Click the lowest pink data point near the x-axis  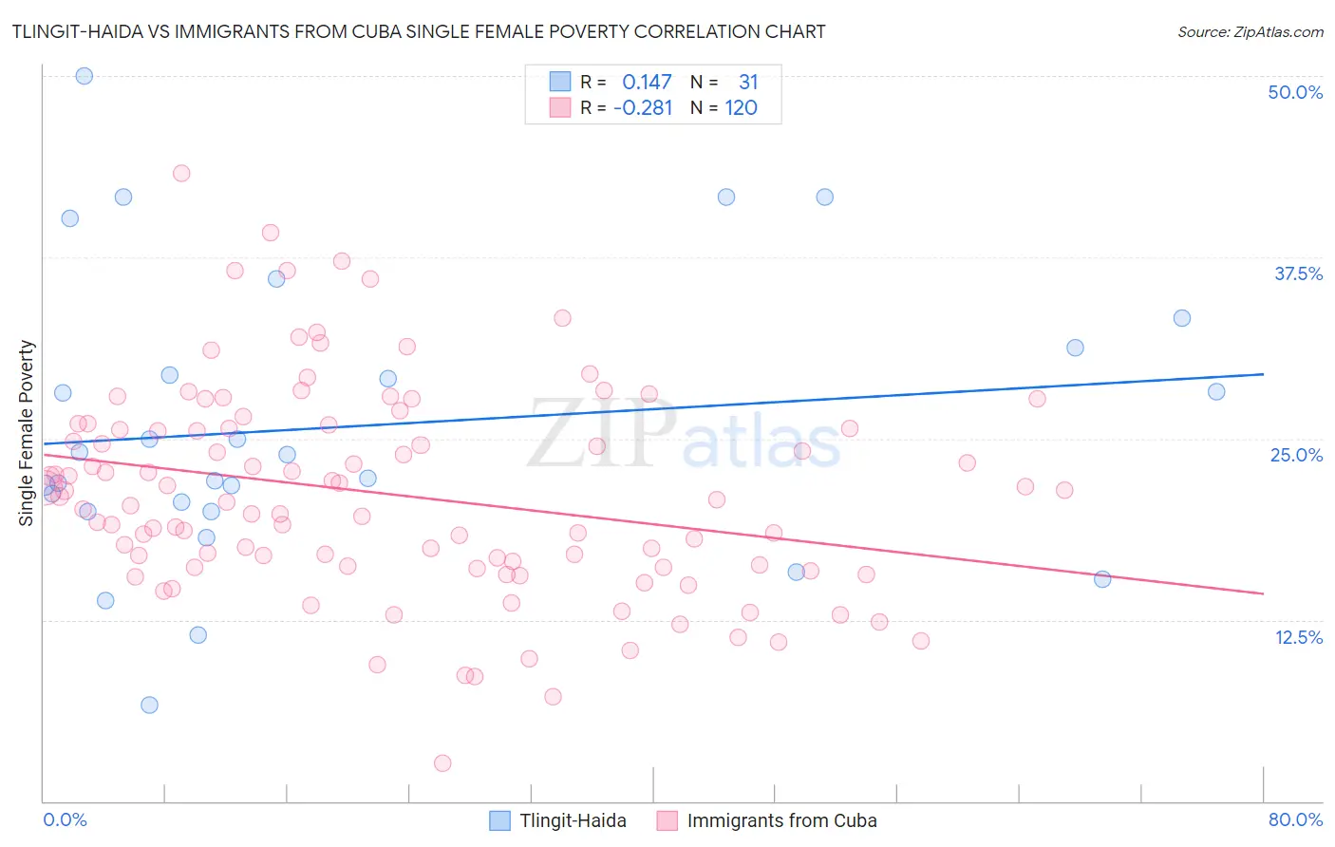(x=442, y=762)
